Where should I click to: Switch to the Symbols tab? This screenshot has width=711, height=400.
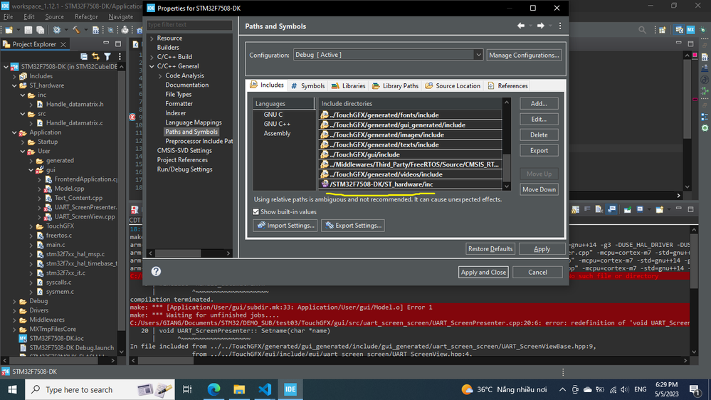tap(308, 85)
